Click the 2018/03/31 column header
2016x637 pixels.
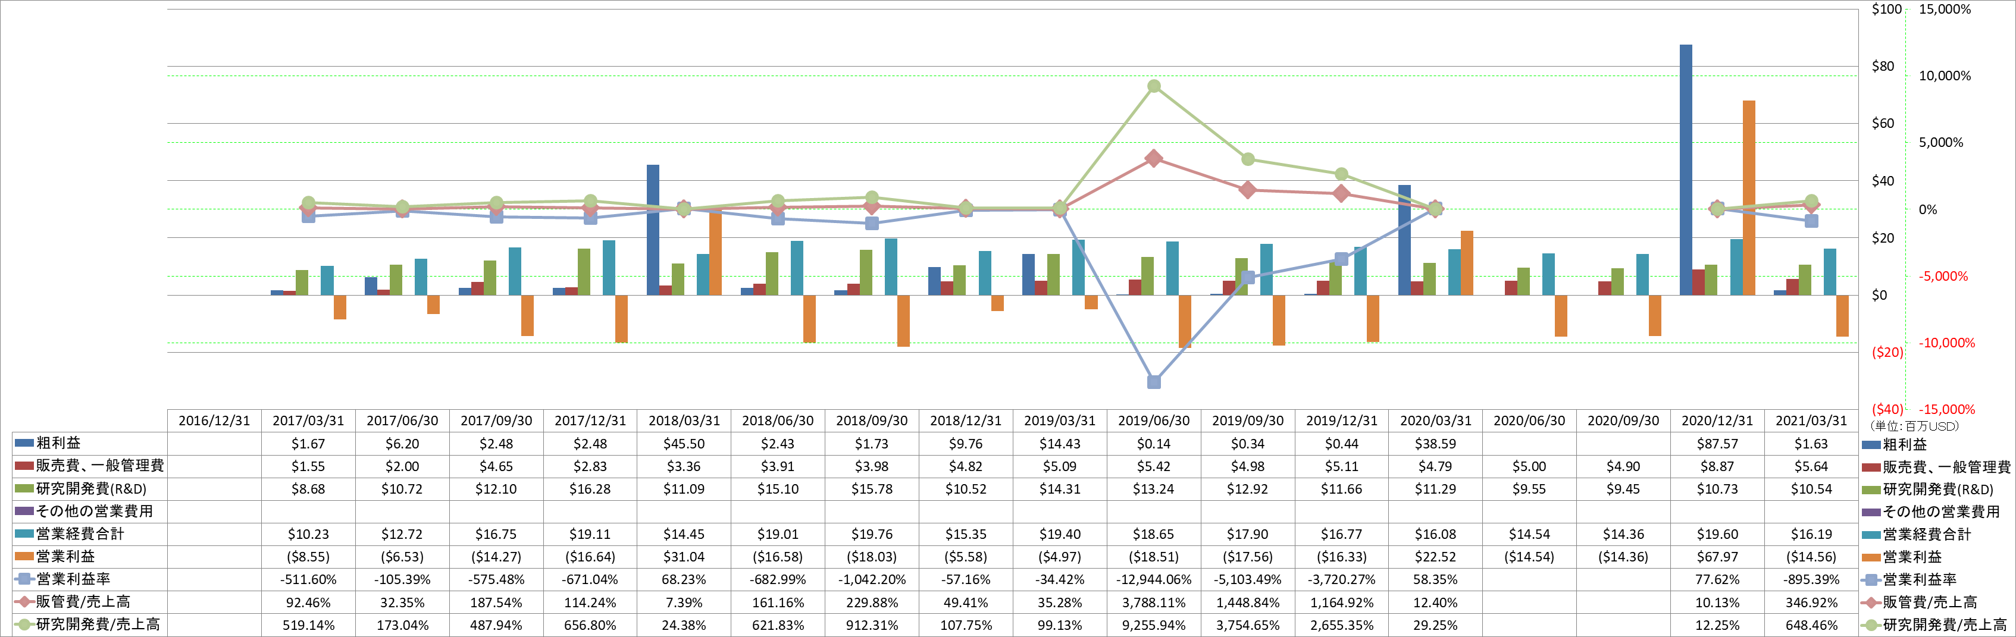(684, 421)
